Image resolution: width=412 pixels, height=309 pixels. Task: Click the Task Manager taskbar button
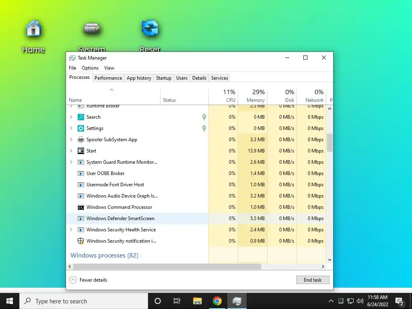[237, 301]
